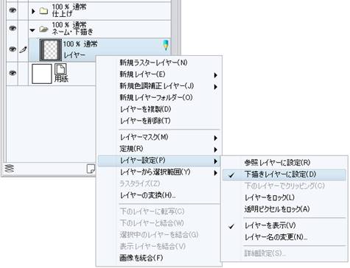Click the paper document icon above 用紙
Screen dimensions: 350x268
coord(60,69)
